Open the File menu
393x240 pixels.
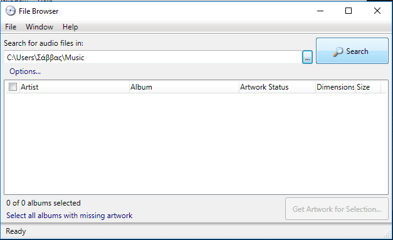(11, 27)
